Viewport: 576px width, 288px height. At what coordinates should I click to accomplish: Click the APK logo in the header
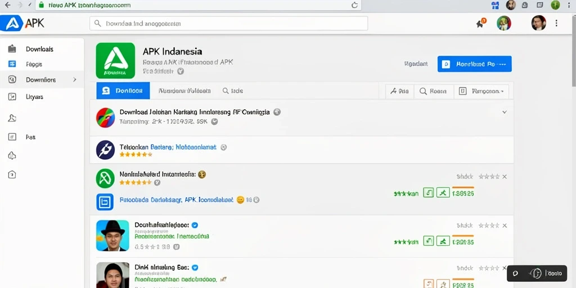pyautogui.click(x=22, y=23)
